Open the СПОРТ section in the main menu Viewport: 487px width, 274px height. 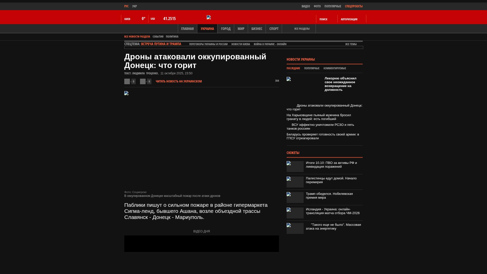point(274,29)
